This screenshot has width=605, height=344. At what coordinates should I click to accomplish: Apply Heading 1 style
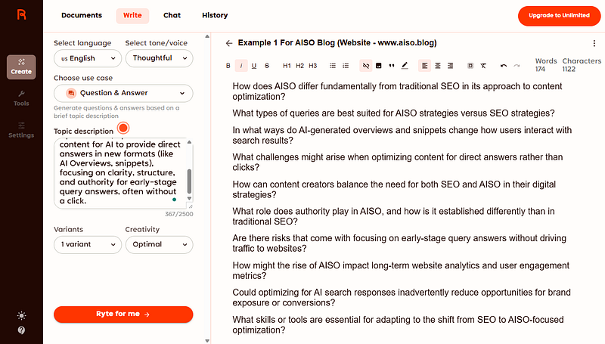click(x=287, y=66)
